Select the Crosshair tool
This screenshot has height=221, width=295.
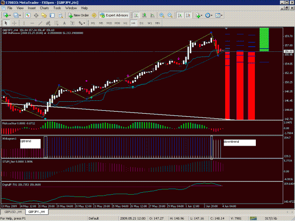[14, 23]
